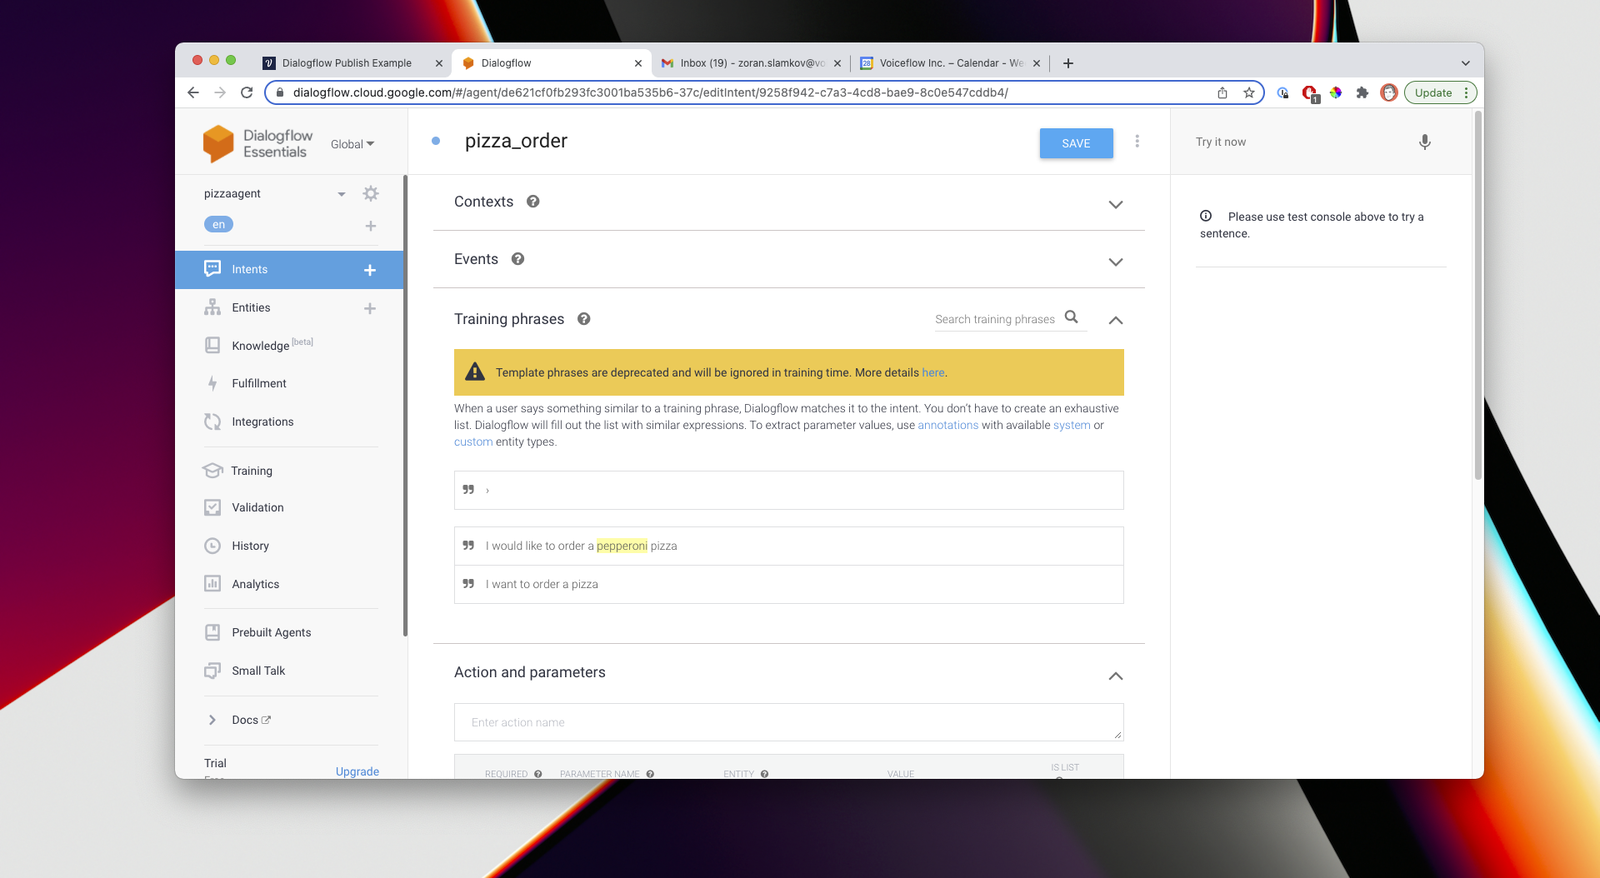Screen dimensions: 1600x878
Task: Open the Global region dropdown
Action: click(352, 144)
